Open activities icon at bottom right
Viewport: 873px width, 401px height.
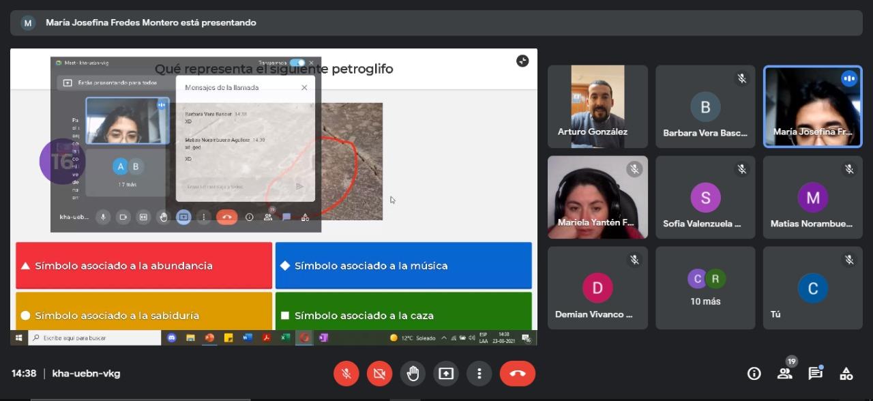(x=846, y=373)
